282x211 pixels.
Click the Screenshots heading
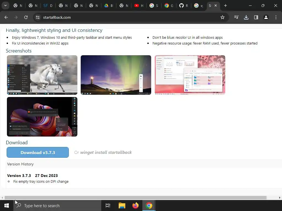point(19,51)
